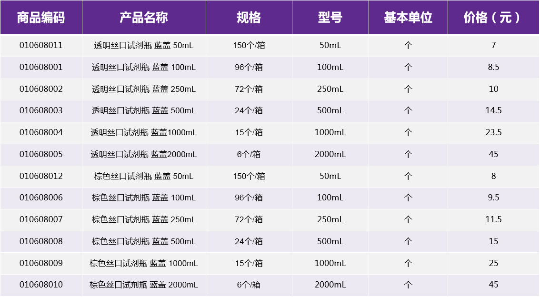Click price 45 in the 010608010 row

point(493,285)
